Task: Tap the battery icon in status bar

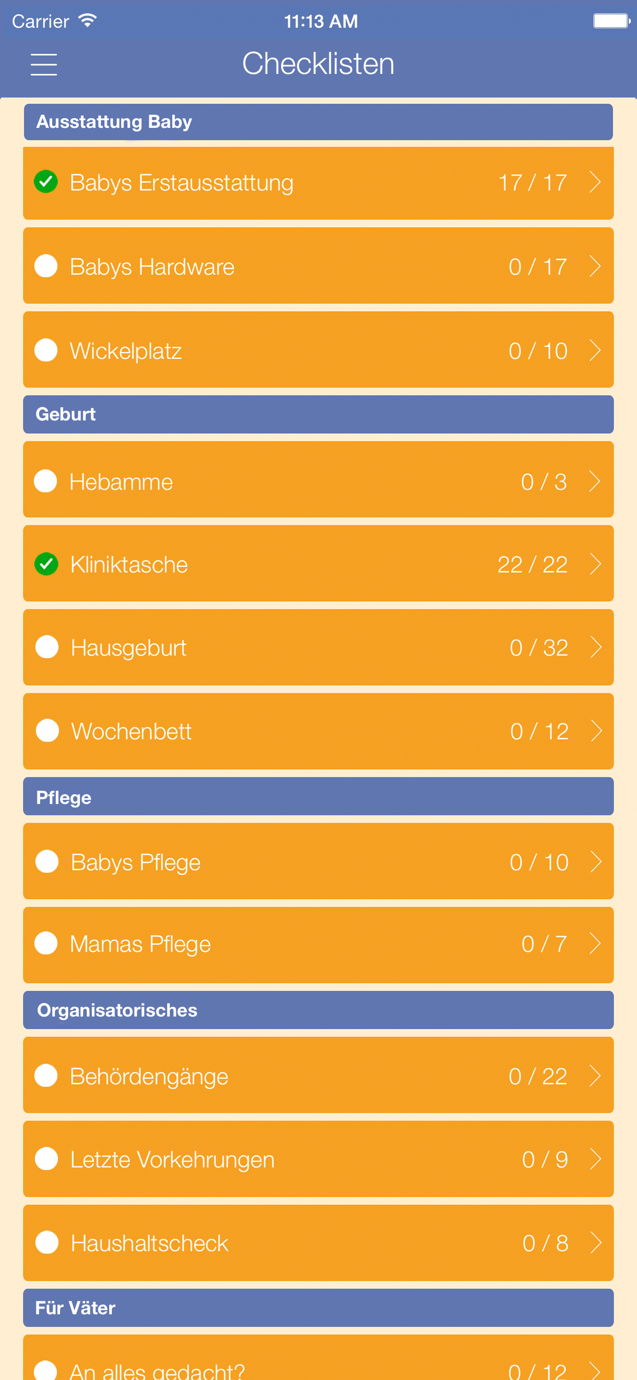Action: 611,21
